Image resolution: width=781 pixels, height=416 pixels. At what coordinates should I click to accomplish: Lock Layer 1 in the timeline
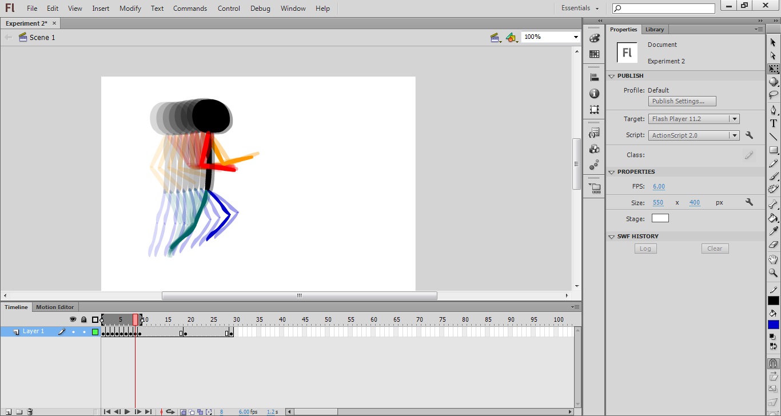(85, 331)
